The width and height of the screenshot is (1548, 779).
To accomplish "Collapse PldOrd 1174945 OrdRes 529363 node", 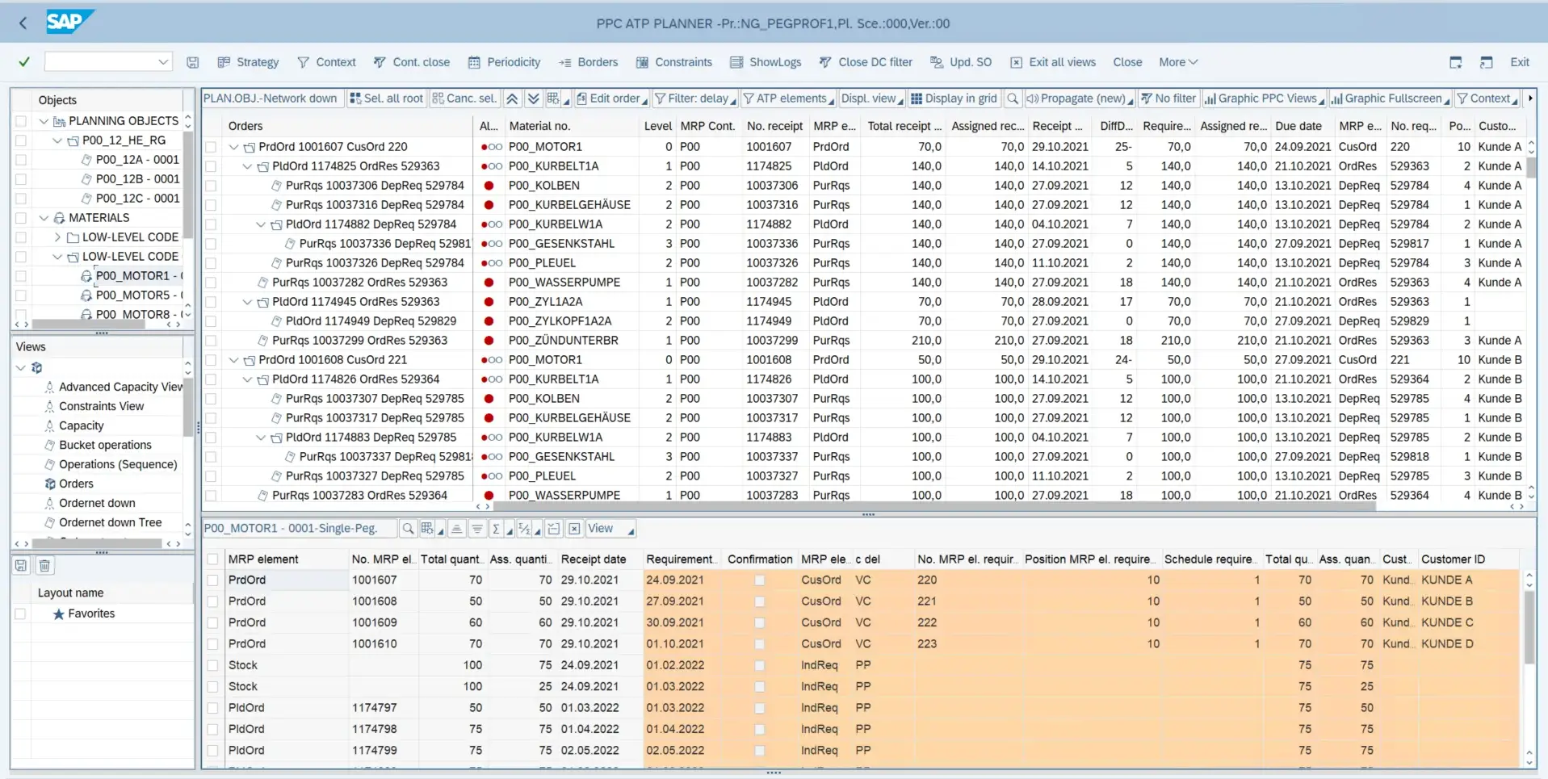I will tap(247, 302).
